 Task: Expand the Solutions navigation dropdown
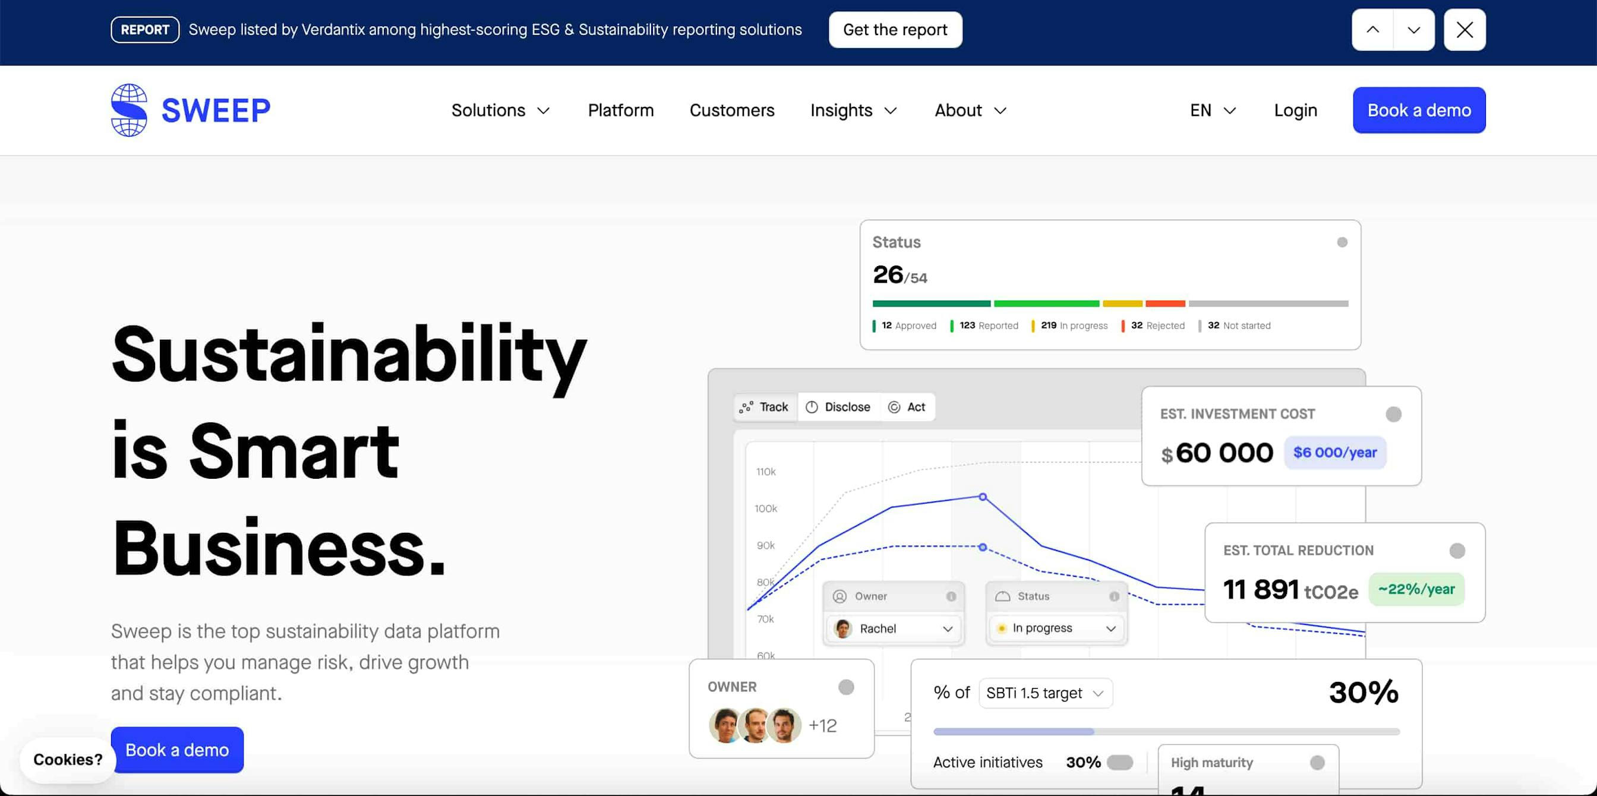(x=500, y=110)
